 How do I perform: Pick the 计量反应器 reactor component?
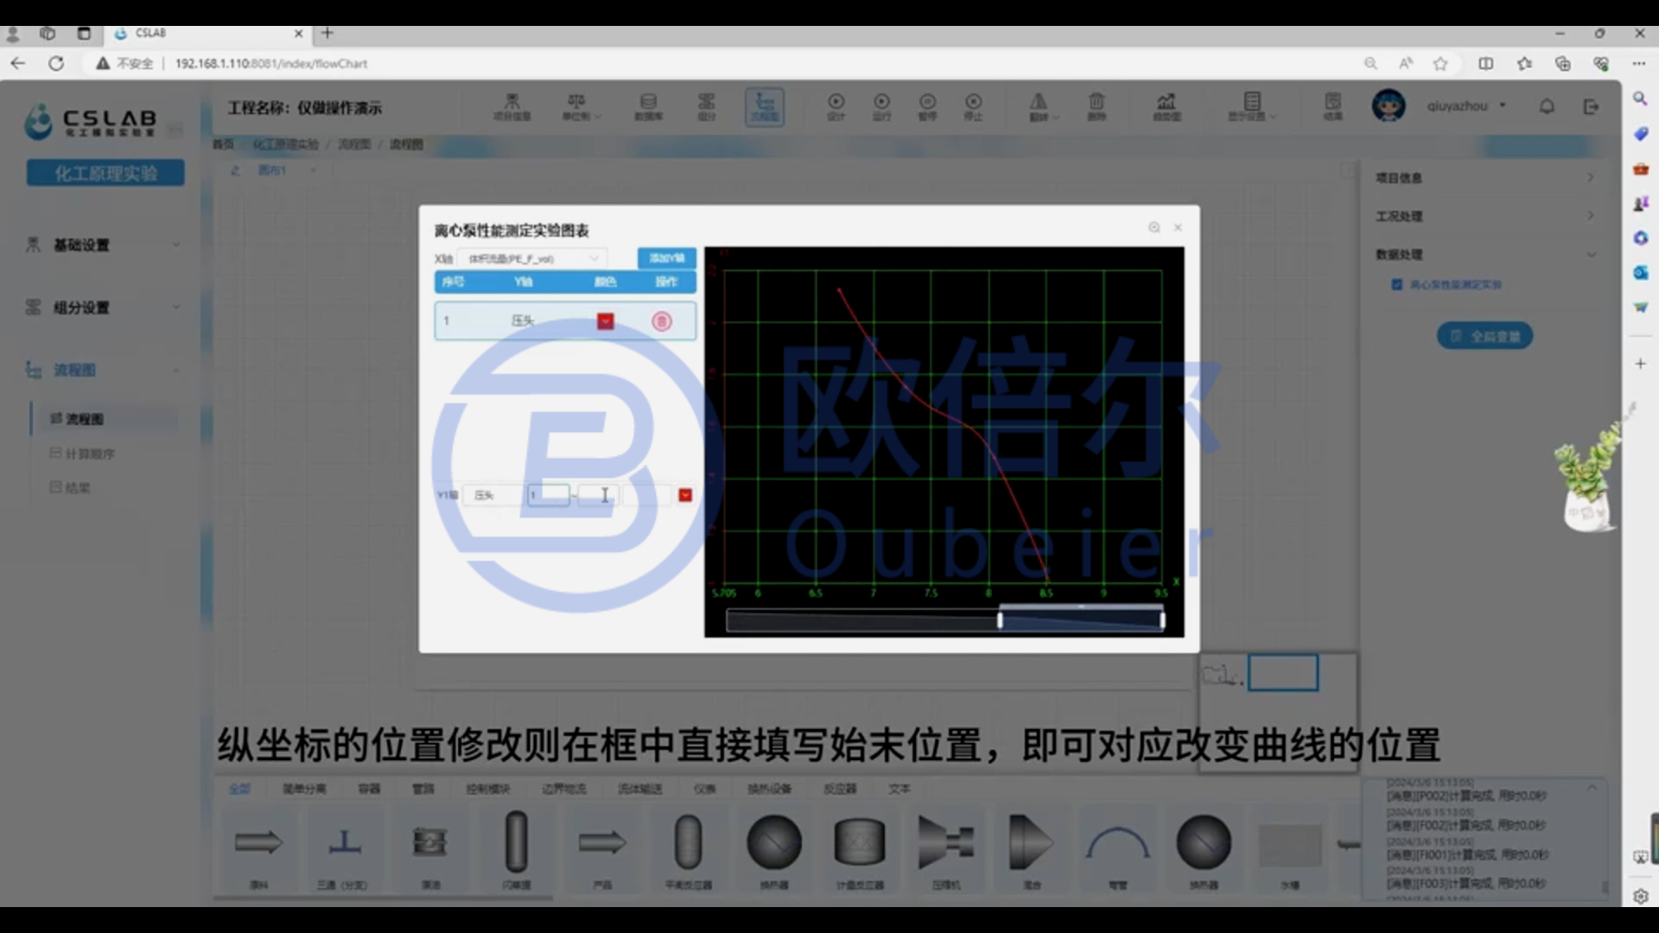[860, 850]
